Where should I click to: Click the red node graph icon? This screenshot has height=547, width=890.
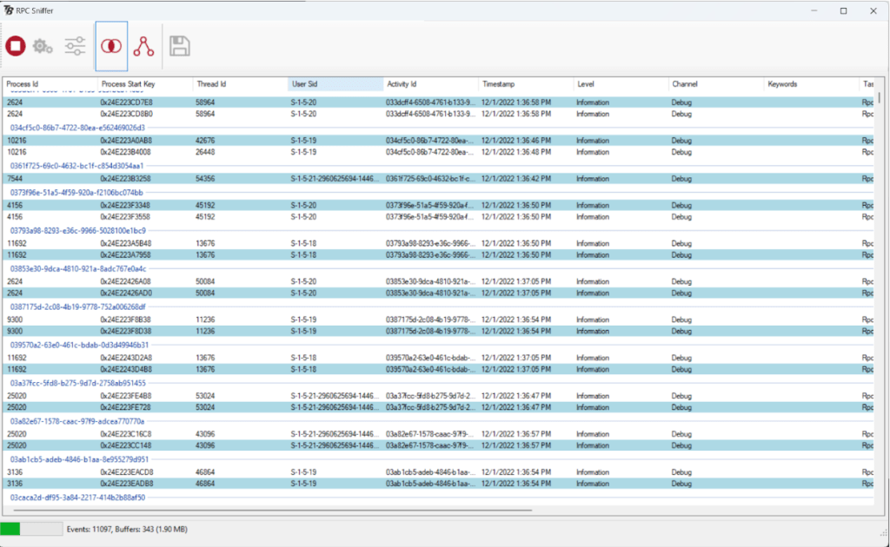click(x=143, y=47)
